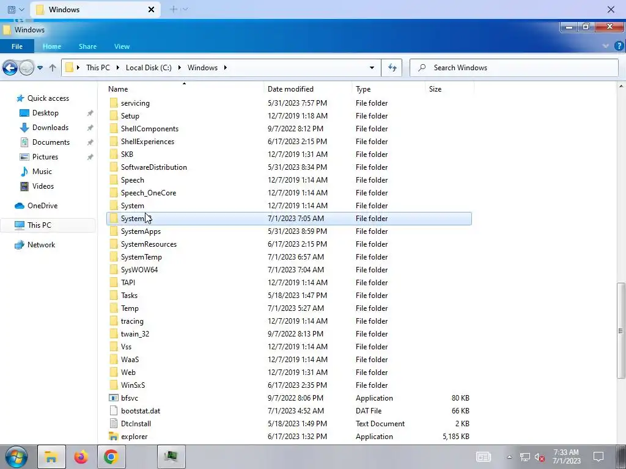Open the Help question mark icon

(619, 46)
